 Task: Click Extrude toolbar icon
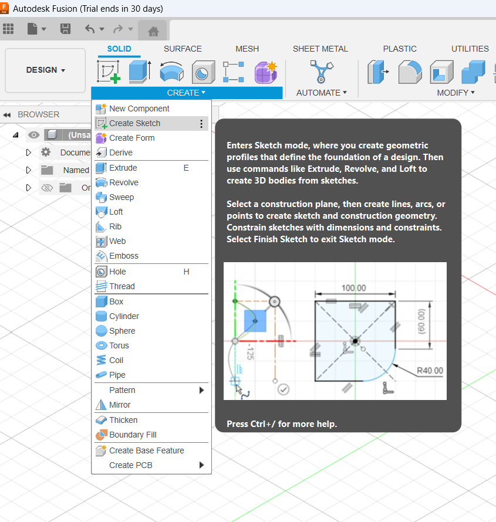pyautogui.click(x=140, y=72)
